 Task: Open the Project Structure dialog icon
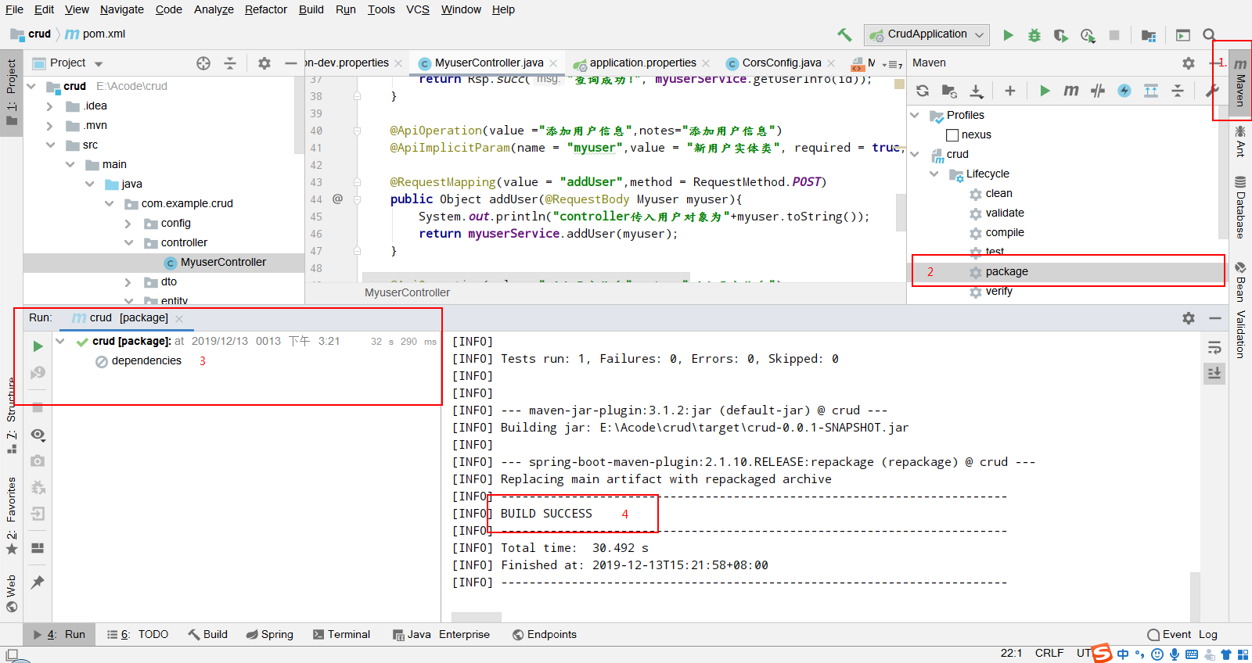click(x=1149, y=35)
